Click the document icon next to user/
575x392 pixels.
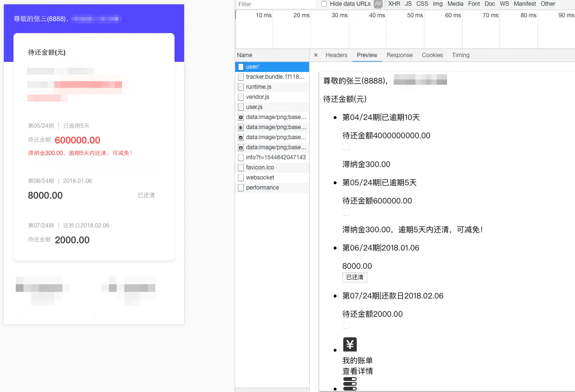tap(241, 67)
